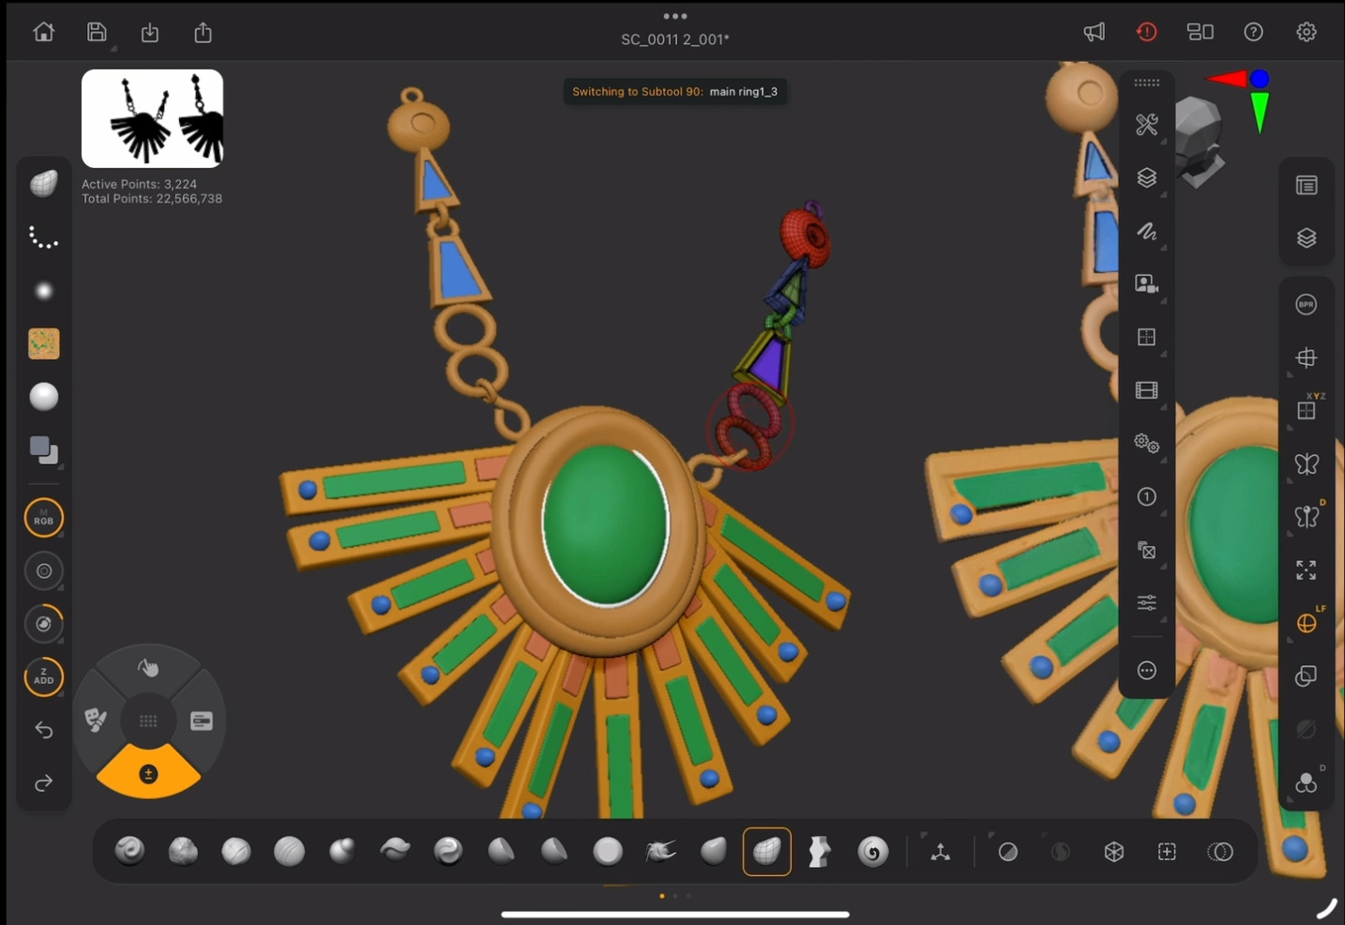Click the BPR render button
Image resolution: width=1345 pixels, height=925 pixels.
(1306, 305)
